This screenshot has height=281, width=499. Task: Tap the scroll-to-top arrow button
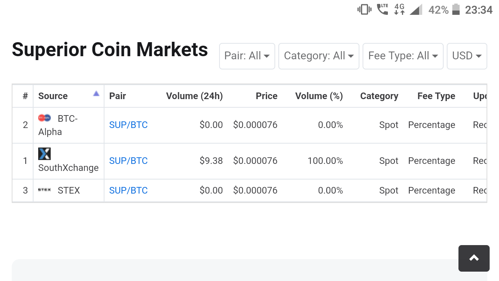point(474,258)
